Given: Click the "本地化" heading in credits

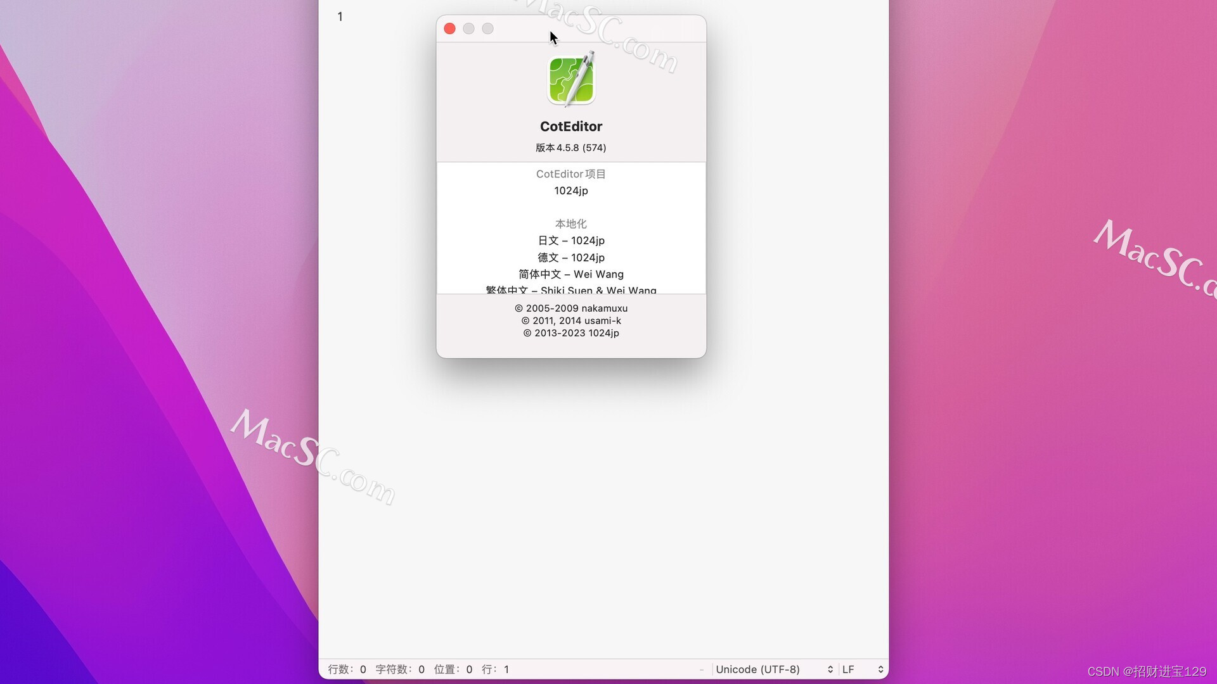Looking at the screenshot, I should point(571,224).
